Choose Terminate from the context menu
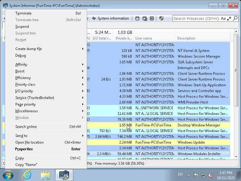Viewport: 241px width, 181px height. point(48,13)
